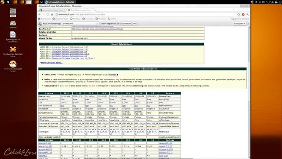The width and height of the screenshot is (282, 159).
Task: Click the home icon in top panel
Action: coord(8,2)
